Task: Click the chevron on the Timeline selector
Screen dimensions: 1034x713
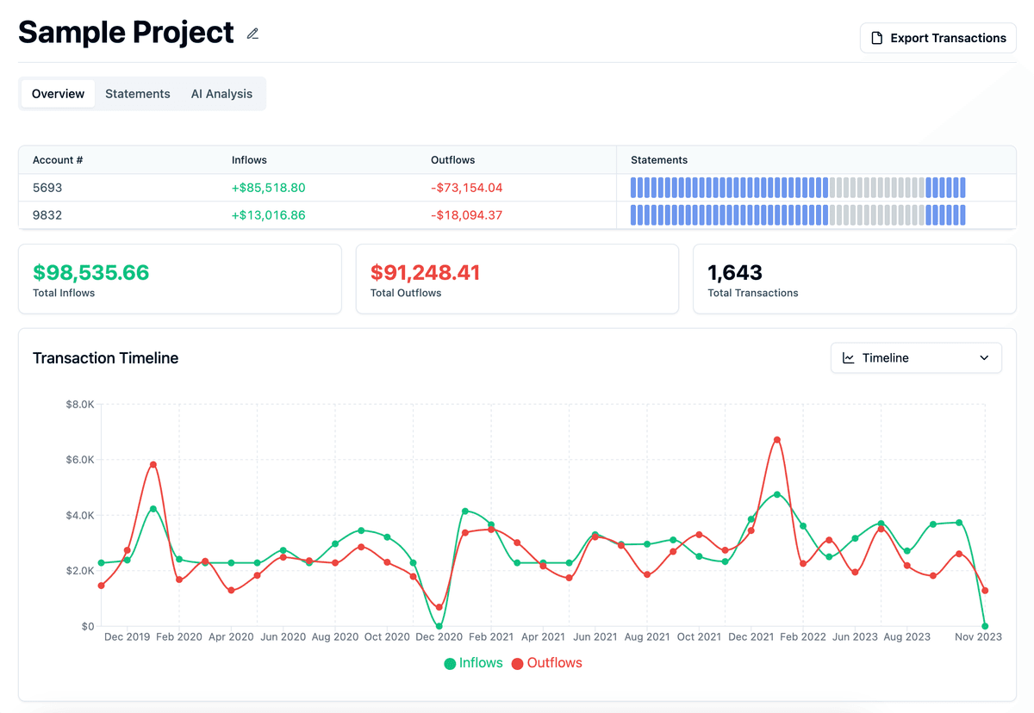Action: [x=984, y=357]
